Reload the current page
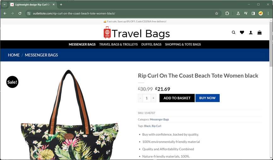Image resolution: width=273 pixels, height=160 pixels. point(20,14)
